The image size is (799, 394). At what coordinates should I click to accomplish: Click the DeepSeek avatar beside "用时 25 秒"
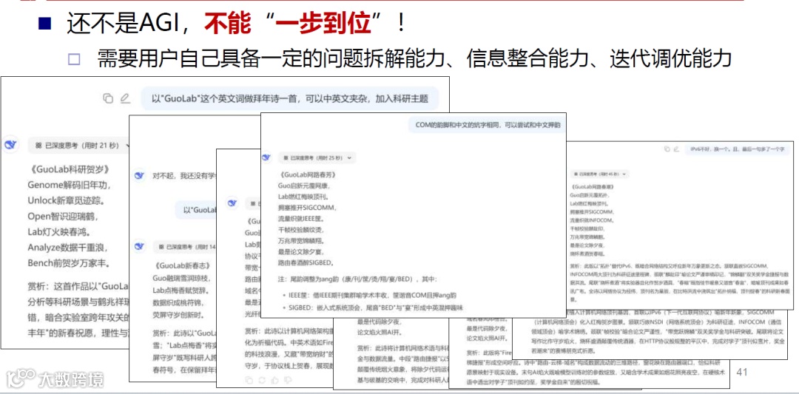click(266, 157)
